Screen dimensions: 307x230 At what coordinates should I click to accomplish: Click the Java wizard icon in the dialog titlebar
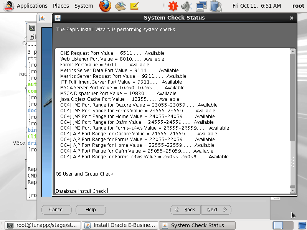coord(58,18)
